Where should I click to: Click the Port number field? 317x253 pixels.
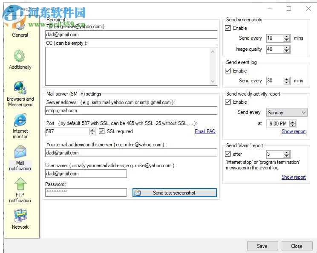[x=67, y=131]
